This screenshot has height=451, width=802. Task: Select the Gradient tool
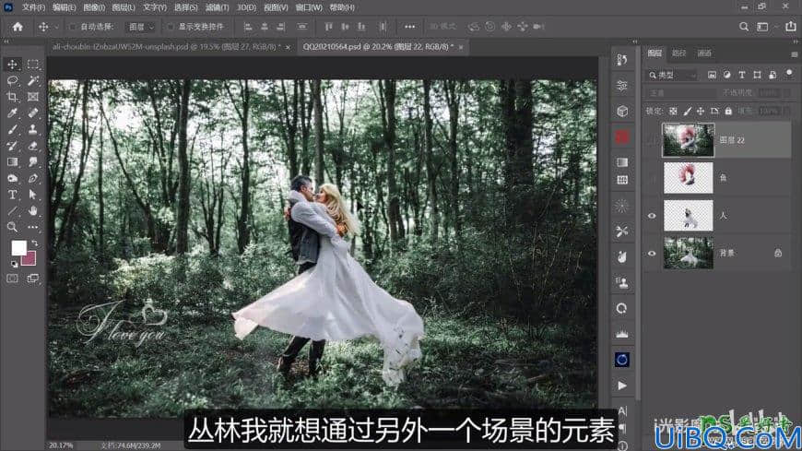tap(13, 162)
